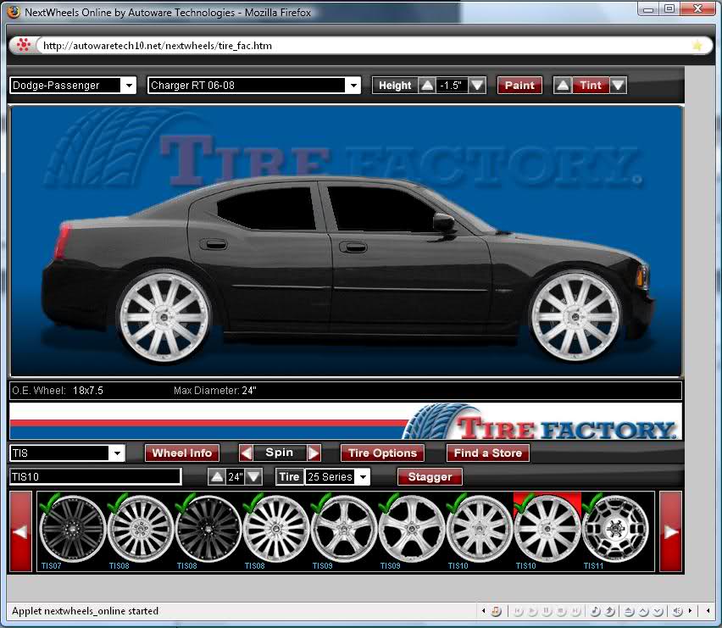Lighten window tint with up arrow
The image size is (722, 628).
[563, 86]
